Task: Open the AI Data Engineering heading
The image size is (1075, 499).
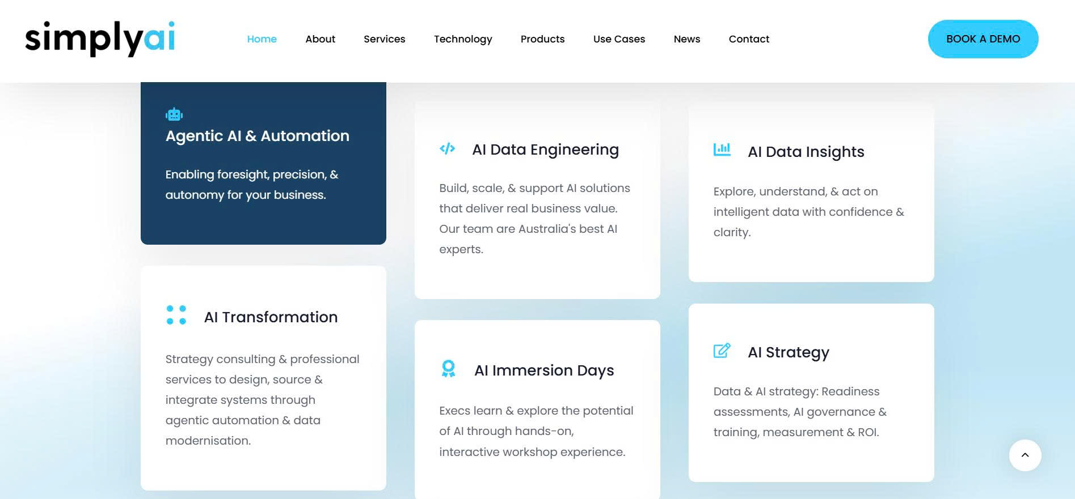Action: 546,150
